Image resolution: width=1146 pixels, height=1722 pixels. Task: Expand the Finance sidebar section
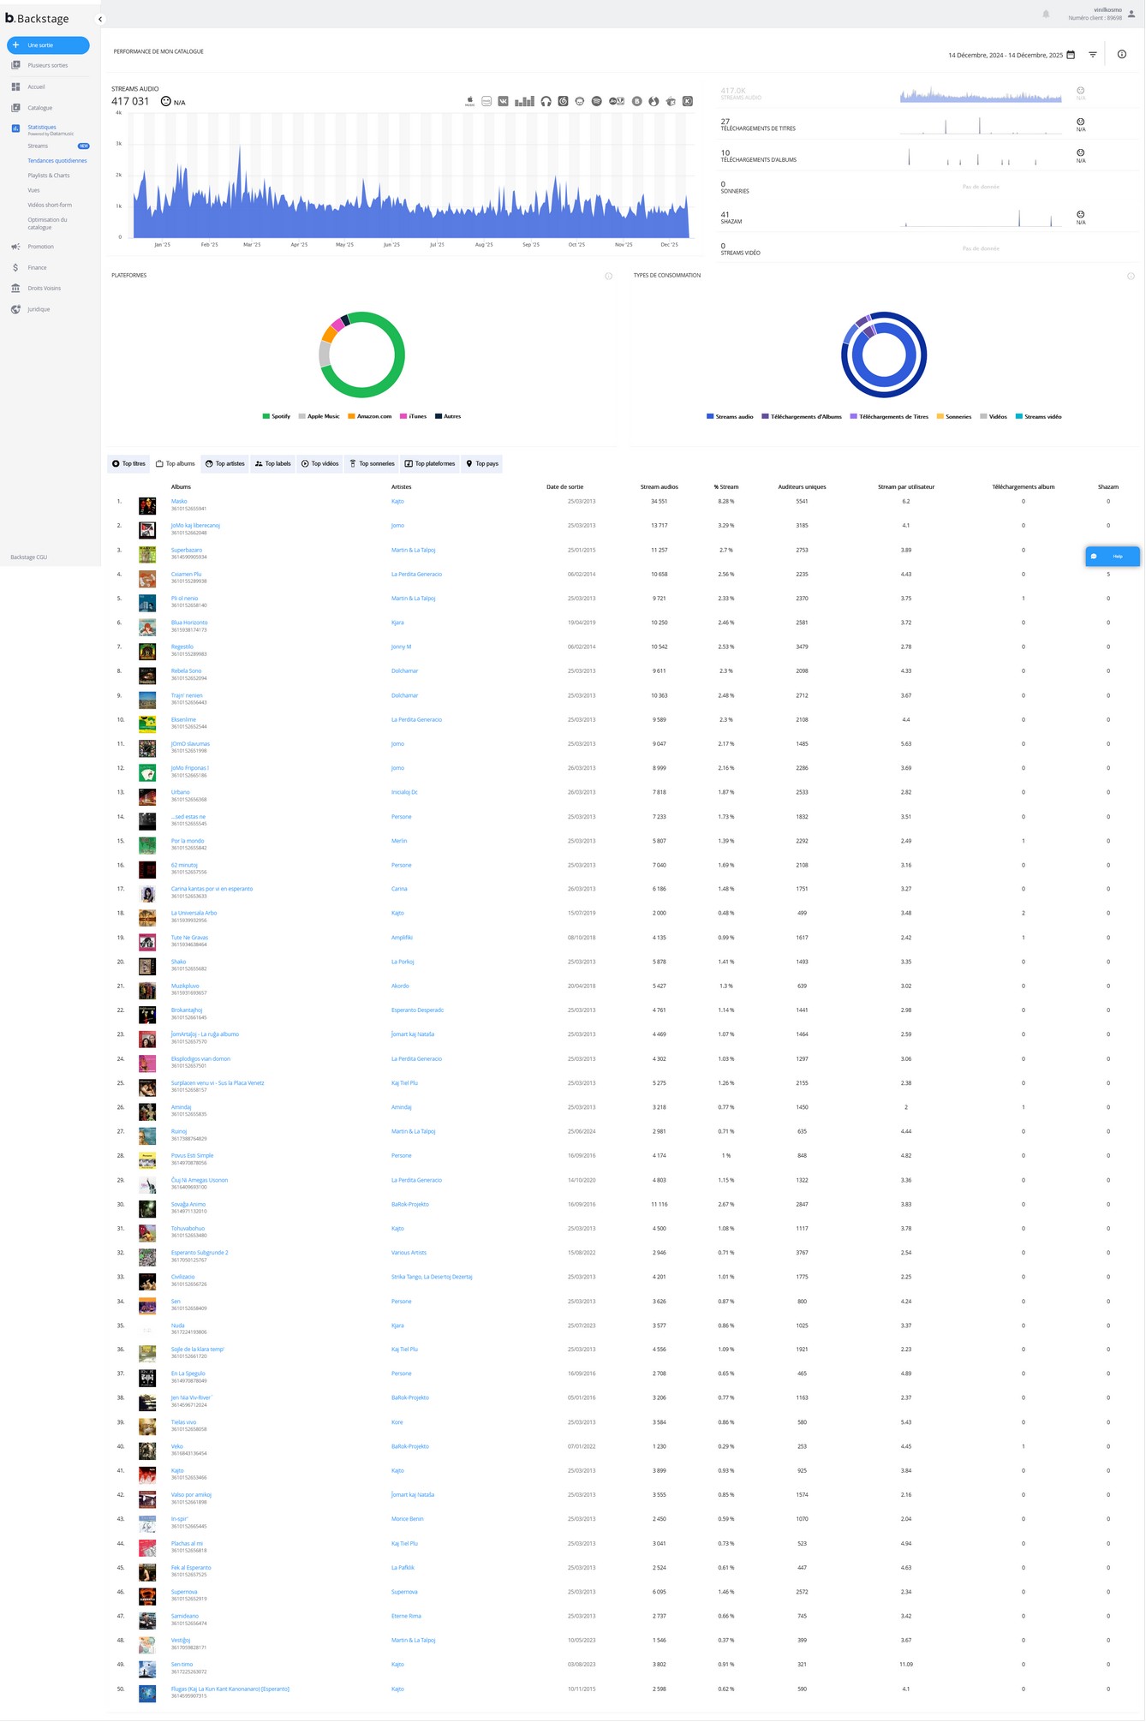coord(37,268)
